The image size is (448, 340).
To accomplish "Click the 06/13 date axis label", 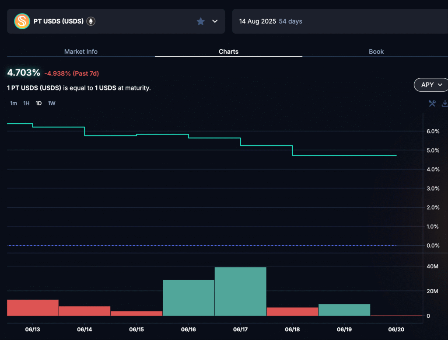I will [32, 330].
